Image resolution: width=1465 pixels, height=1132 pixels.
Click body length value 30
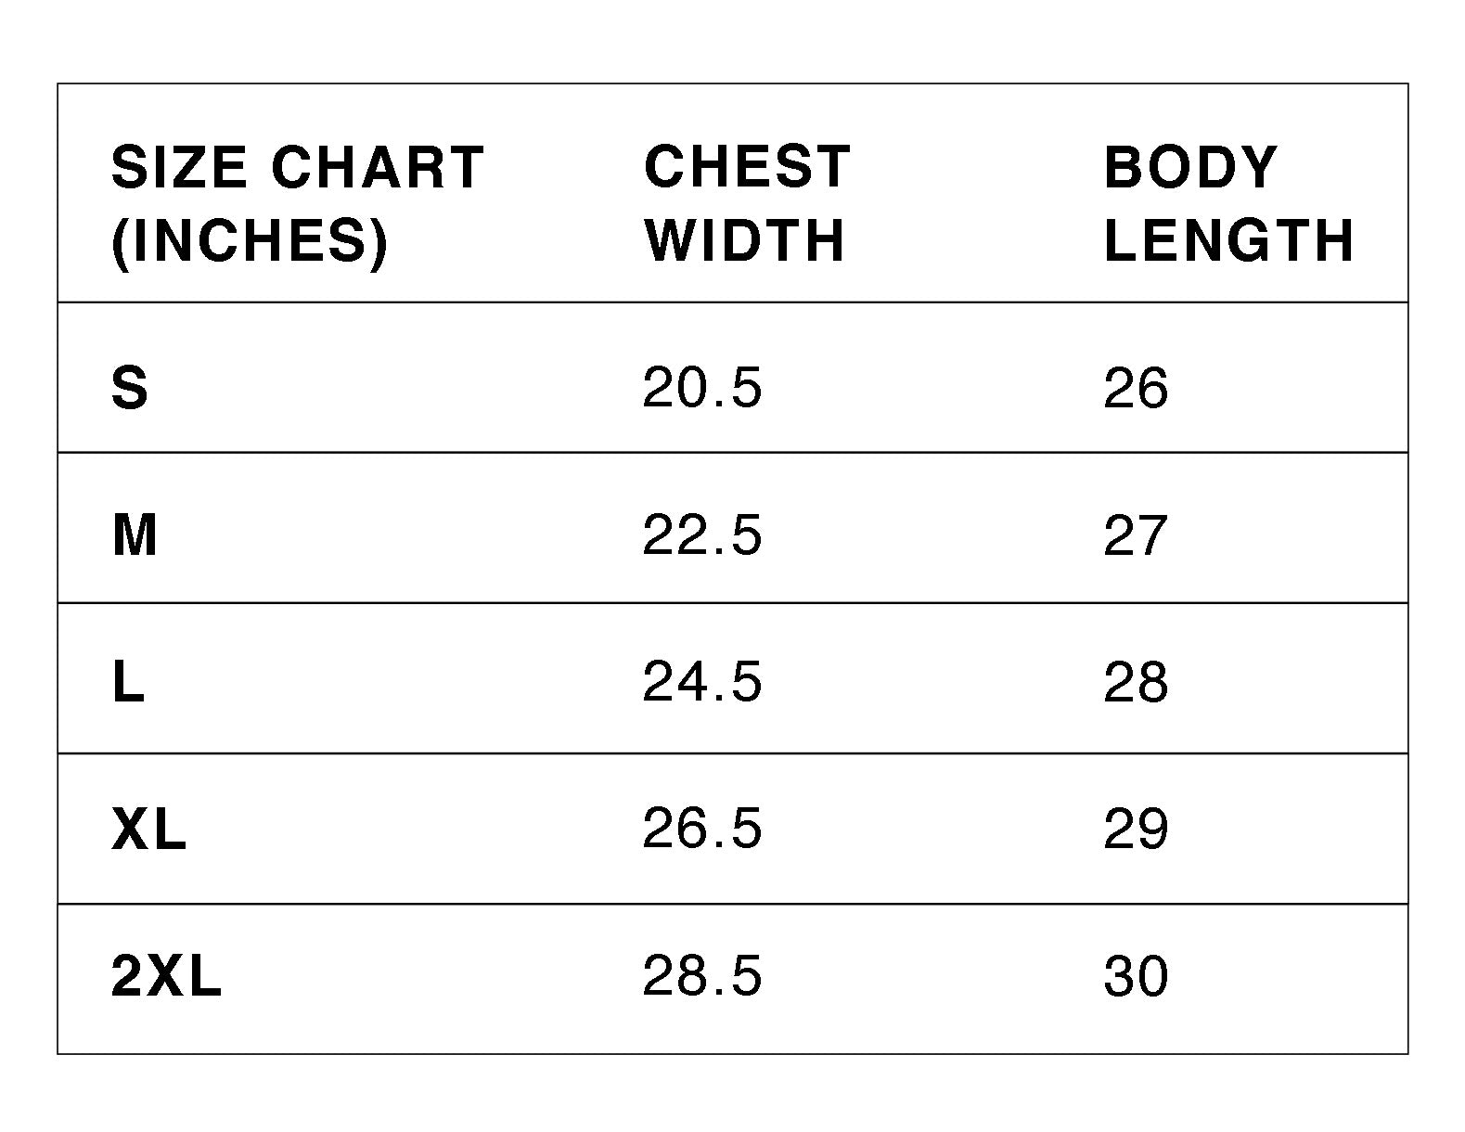tap(1135, 976)
